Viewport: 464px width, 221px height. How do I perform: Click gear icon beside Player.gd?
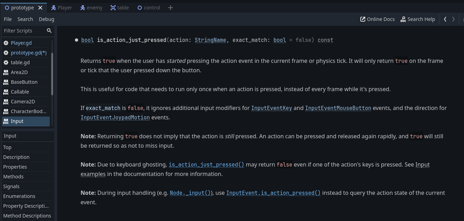(6, 43)
